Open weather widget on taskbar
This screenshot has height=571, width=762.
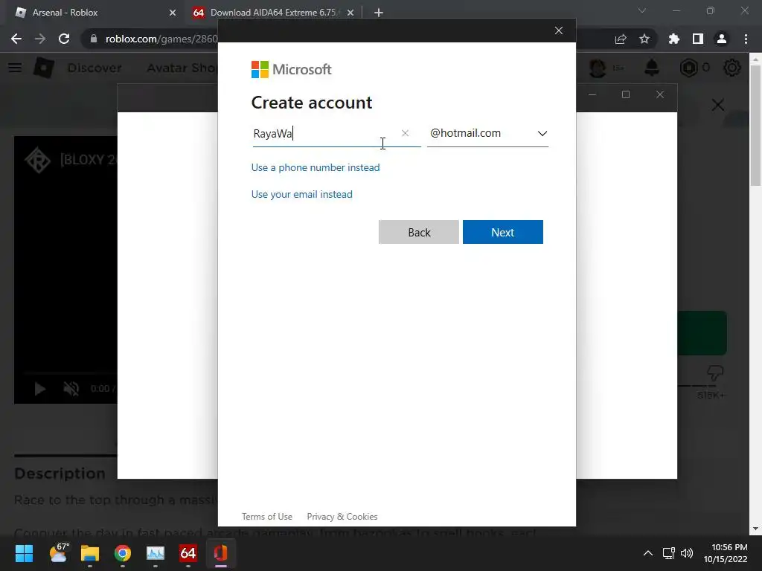(60, 553)
